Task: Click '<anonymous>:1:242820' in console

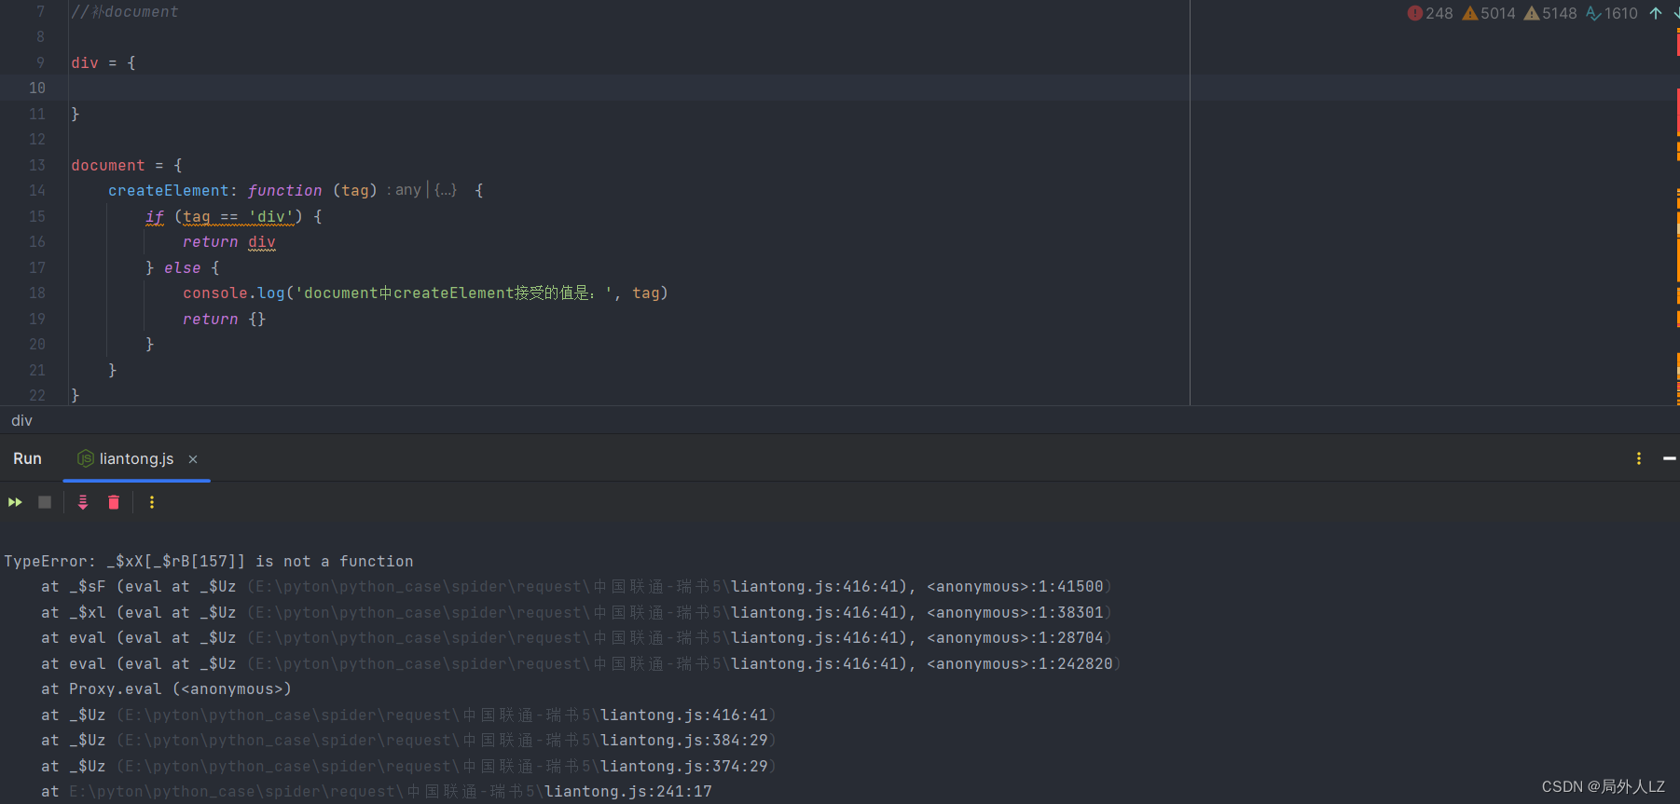Action: point(1020,664)
